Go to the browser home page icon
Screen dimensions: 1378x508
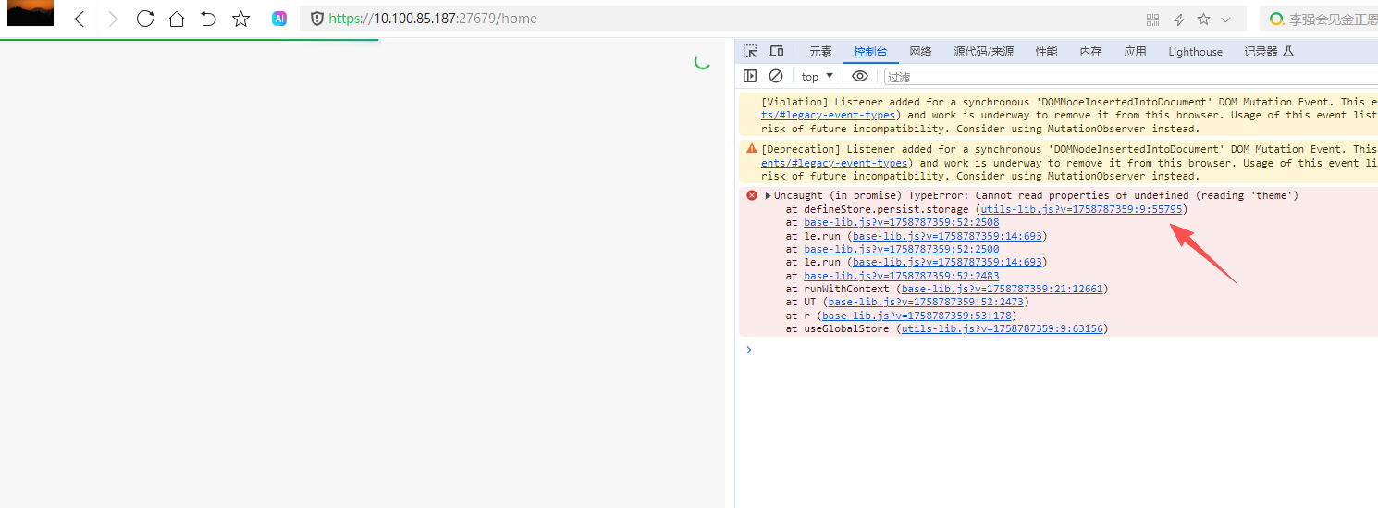(x=176, y=19)
